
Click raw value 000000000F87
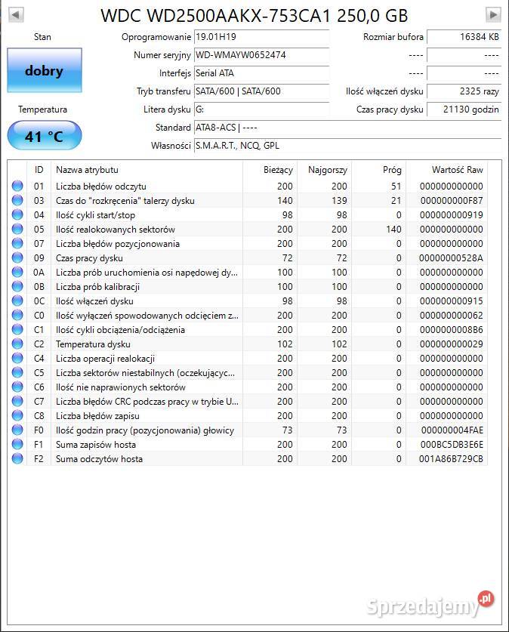[x=452, y=200]
